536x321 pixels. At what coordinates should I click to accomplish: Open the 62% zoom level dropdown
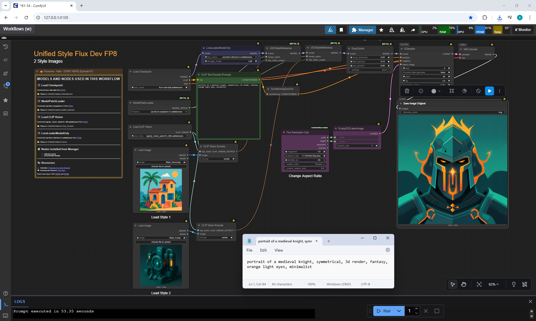pyautogui.click(x=493, y=284)
